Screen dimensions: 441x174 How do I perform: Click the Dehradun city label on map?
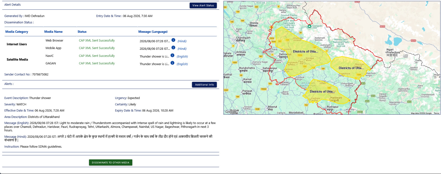tap(283, 56)
